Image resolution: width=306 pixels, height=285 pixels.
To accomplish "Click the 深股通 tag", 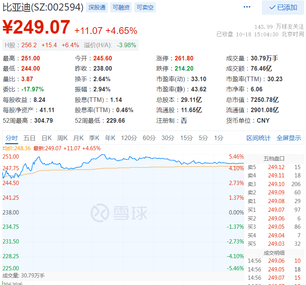I will click(x=97, y=8).
